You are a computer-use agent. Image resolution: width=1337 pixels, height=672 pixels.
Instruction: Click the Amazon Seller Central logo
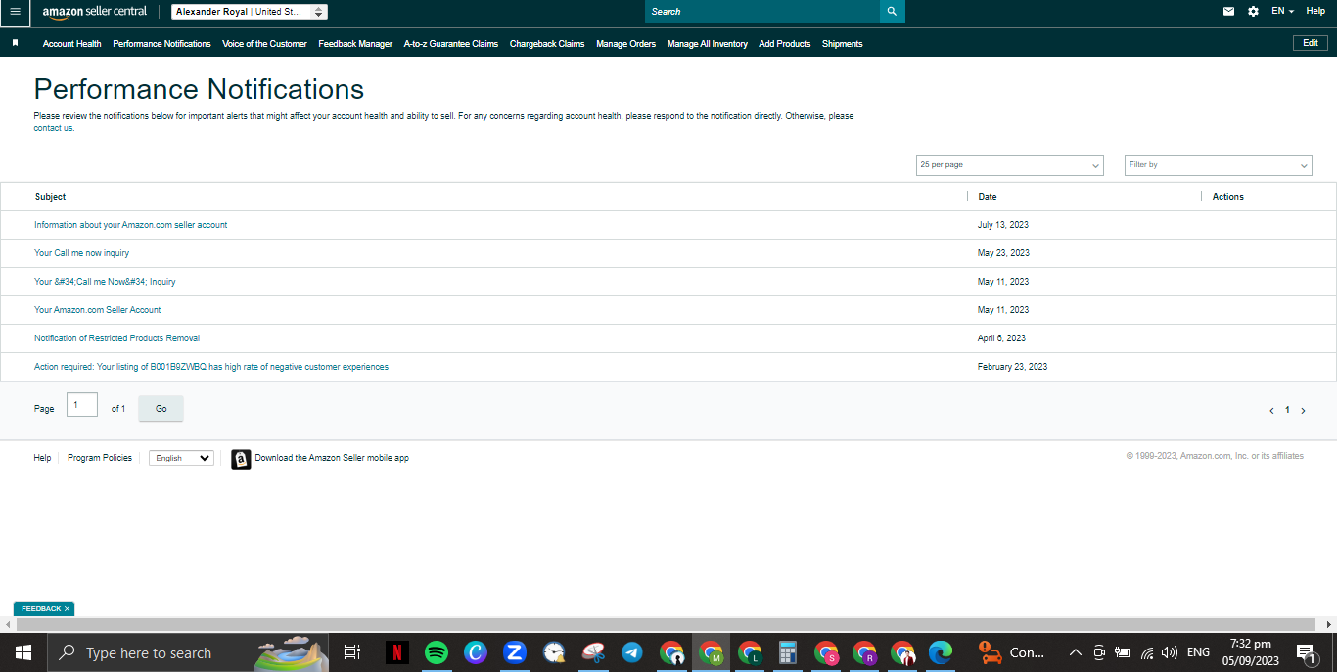pyautogui.click(x=95, y=12)
